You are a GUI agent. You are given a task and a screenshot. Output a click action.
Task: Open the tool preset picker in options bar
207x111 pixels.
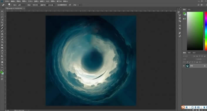pyautogui.click(x=4, y=5)
